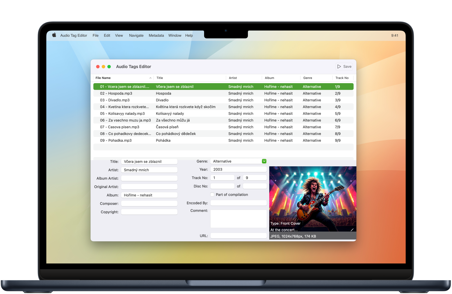This screenshot has width=452, height=294.
Task: Click the sort arrow on File Name column
Action: [150, 78]
